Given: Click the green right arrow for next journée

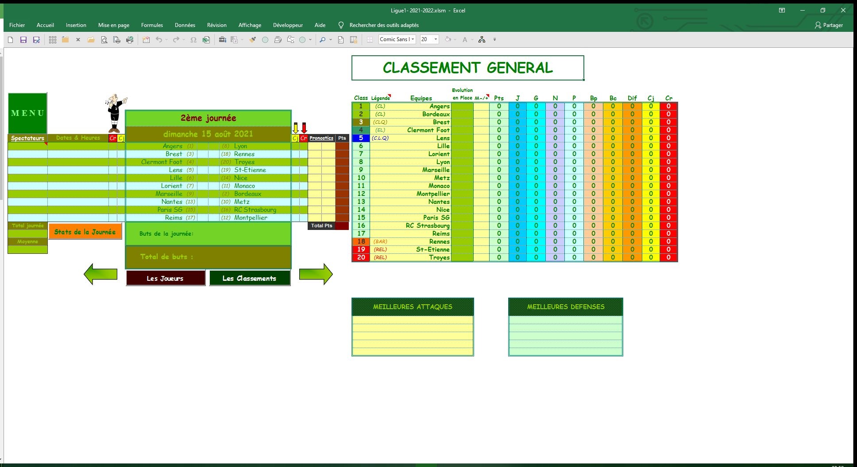Looking at the screenshot, I should 316,274.
